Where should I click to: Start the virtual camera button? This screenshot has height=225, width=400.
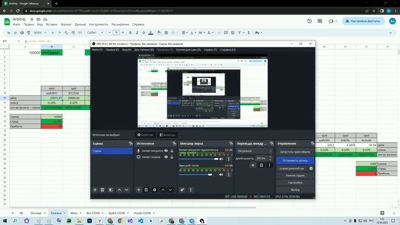(x=292, y=168)
